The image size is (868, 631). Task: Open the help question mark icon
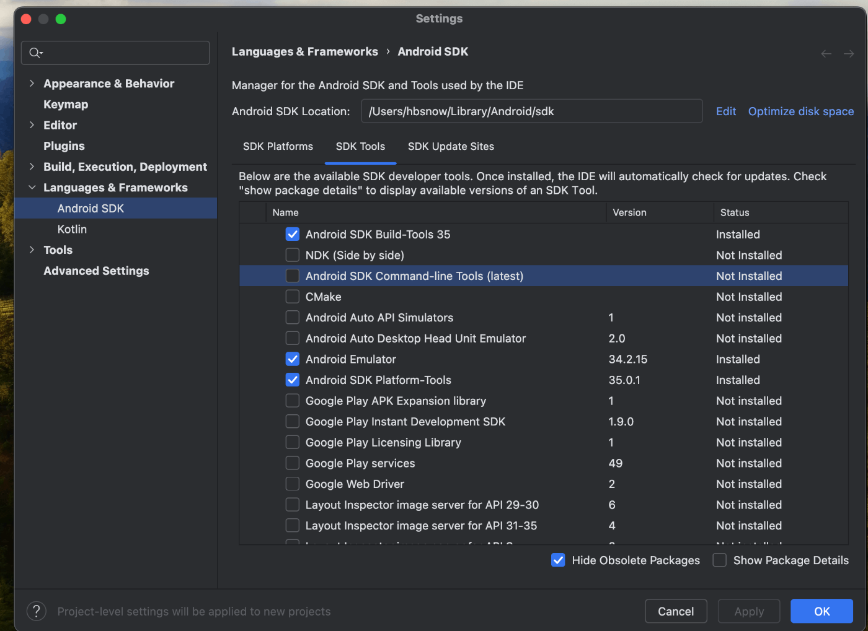click(x=37, y=611)
